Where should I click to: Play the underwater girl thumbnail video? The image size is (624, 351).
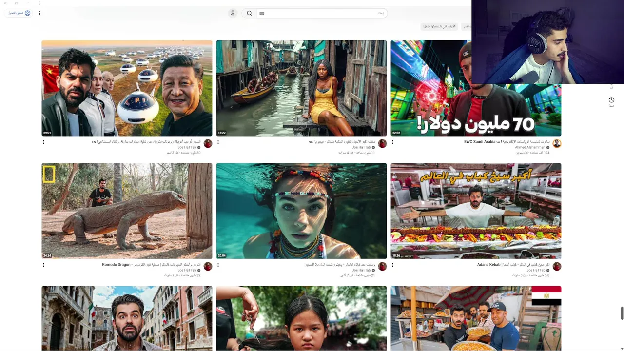coord(301,211)
